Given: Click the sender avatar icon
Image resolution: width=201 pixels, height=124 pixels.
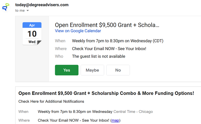Looking at the screenshot, I should [x=6, y=7].
